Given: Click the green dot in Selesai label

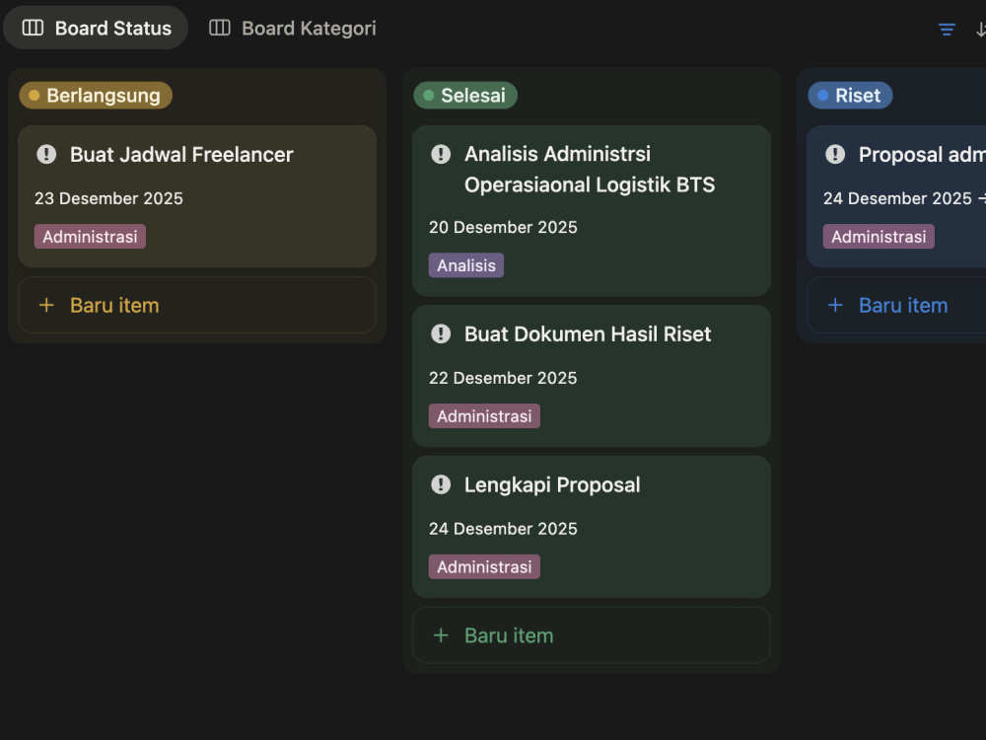Looking at the screenshot, I should (428, 96).
